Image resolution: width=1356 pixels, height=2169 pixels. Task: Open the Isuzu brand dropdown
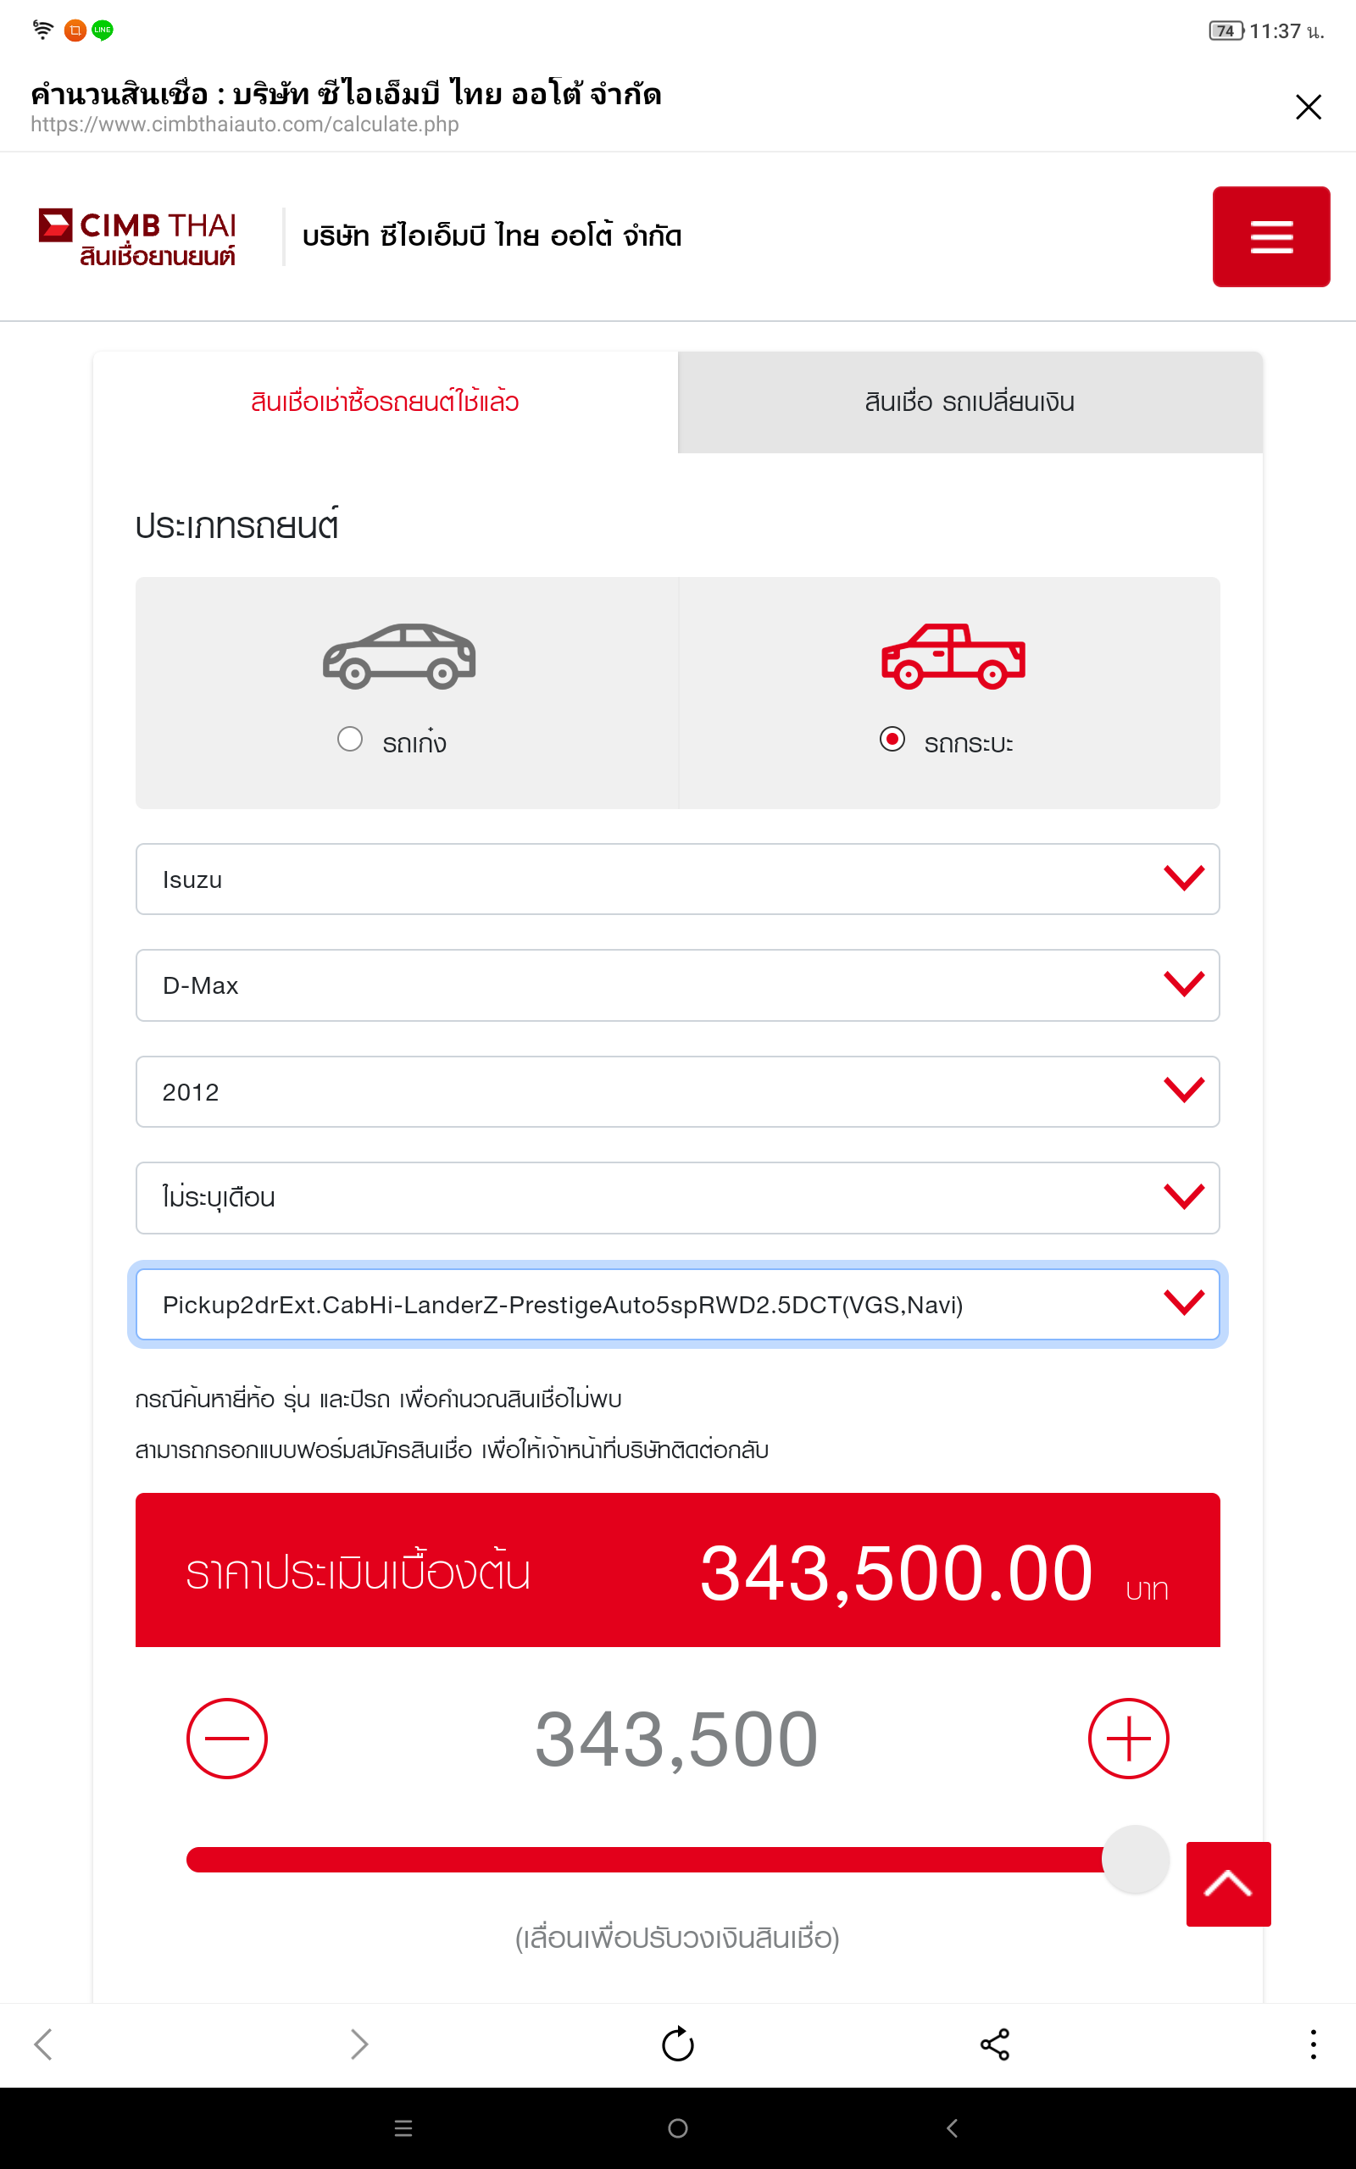(x=677, y=879)
